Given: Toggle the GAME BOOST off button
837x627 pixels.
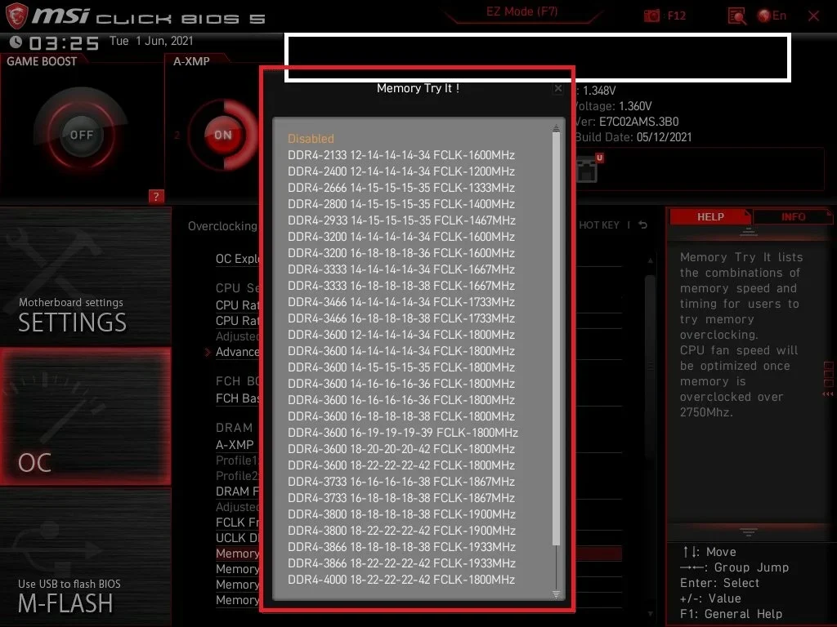Looking at the screenshot, I should coord(81,135).
